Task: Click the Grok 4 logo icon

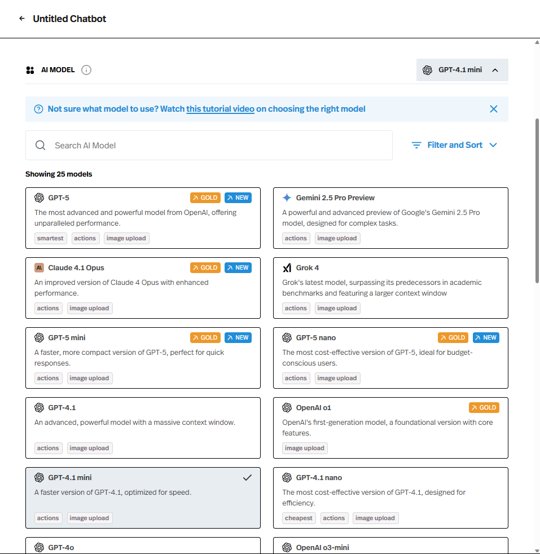Action: coord(287,268)
